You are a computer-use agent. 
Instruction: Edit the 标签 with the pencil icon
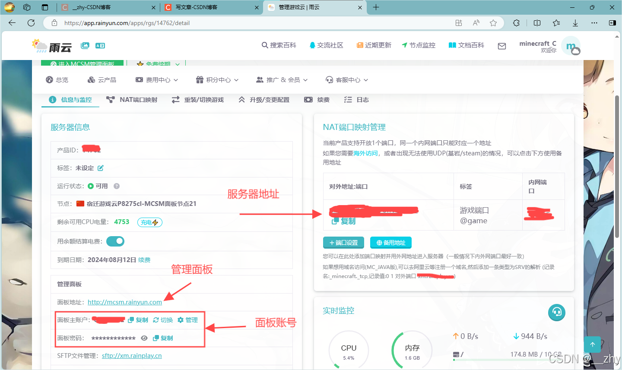(101, 168)
